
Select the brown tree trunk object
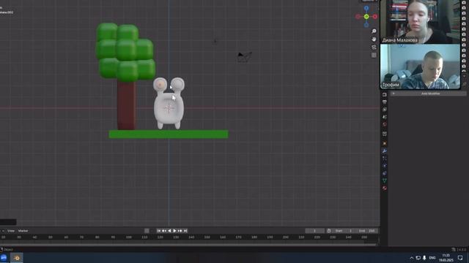(126, 106)
